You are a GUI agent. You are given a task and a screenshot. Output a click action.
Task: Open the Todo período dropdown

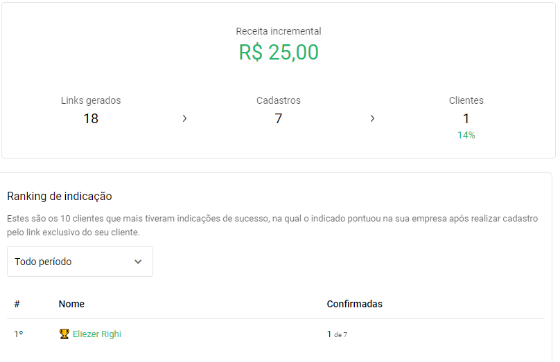point(80,262)
